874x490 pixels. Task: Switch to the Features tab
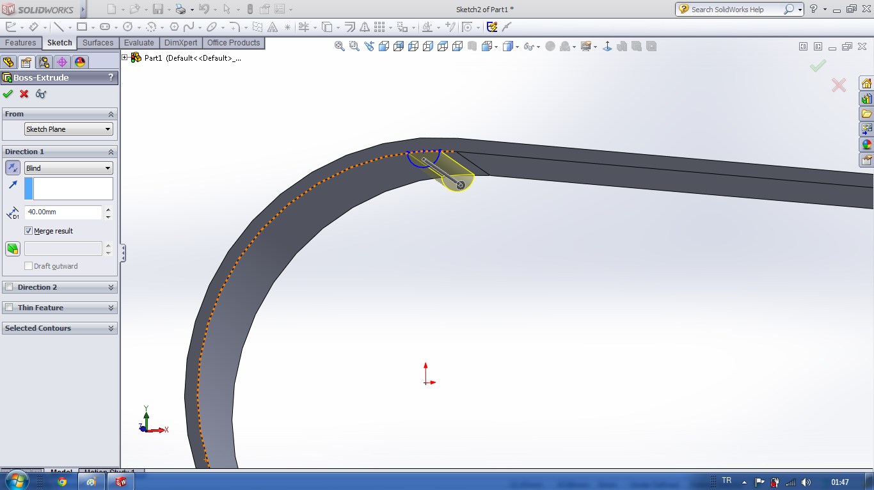point(20,43)
